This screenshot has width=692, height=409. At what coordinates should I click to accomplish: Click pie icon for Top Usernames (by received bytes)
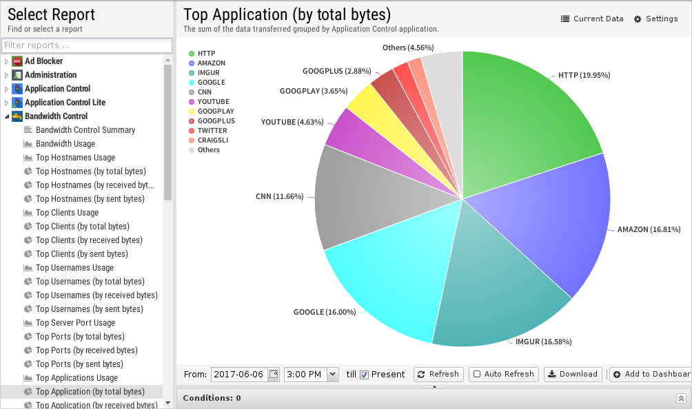pos(28,295)
